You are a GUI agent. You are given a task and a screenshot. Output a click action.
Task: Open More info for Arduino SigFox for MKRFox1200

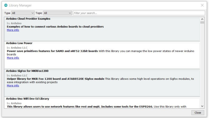click(x=13, y=85)
